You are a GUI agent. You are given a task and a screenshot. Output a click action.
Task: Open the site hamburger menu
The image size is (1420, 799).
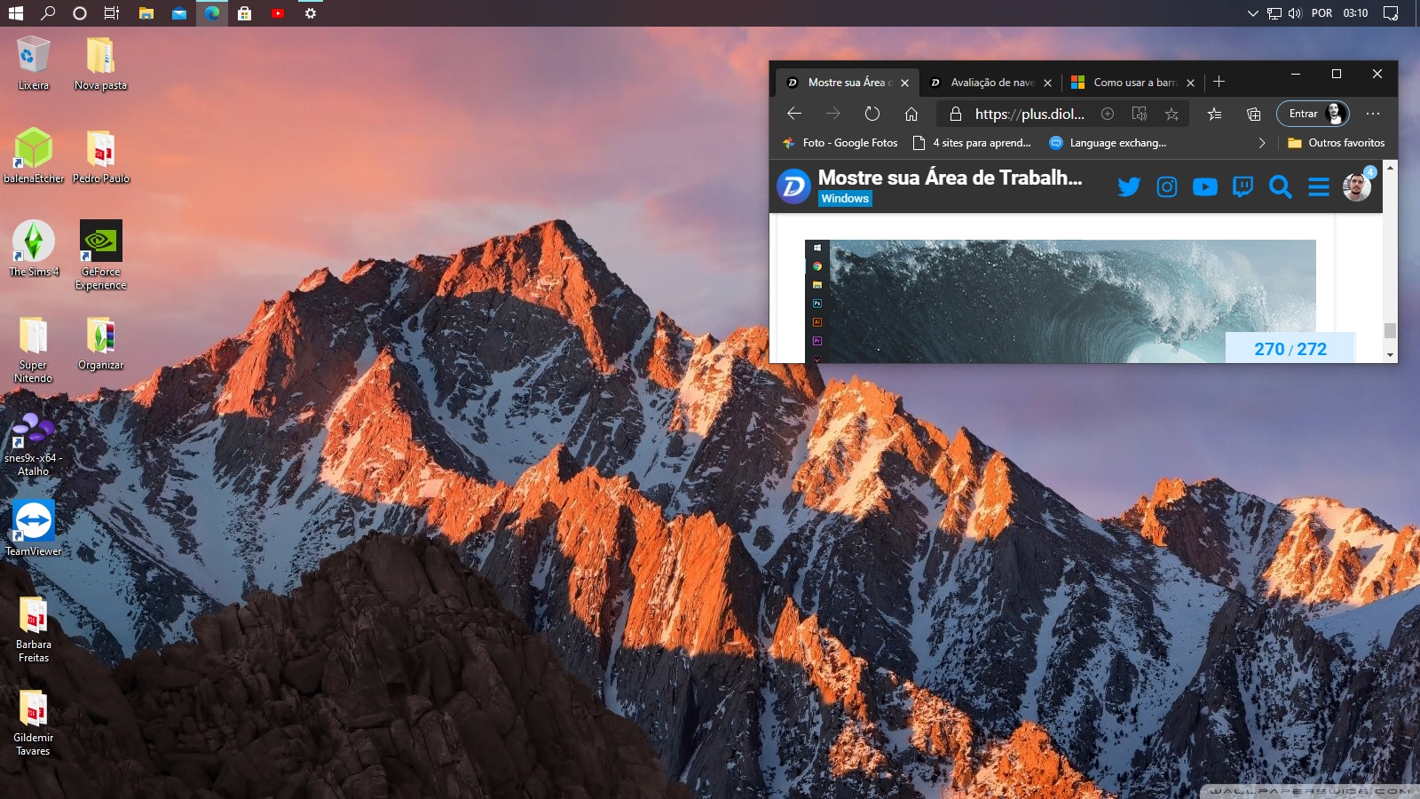1318,186
